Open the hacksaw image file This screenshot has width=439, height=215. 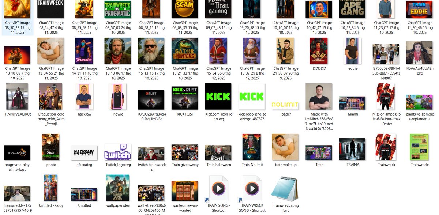85,97
